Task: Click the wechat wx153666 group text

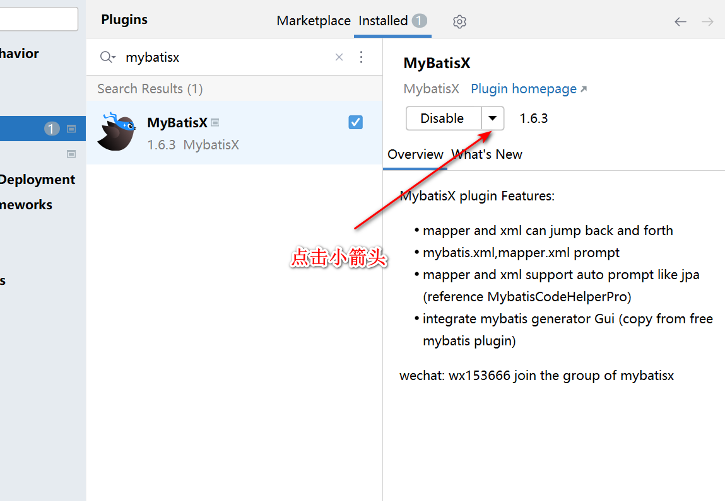Action: coord(536,376)
